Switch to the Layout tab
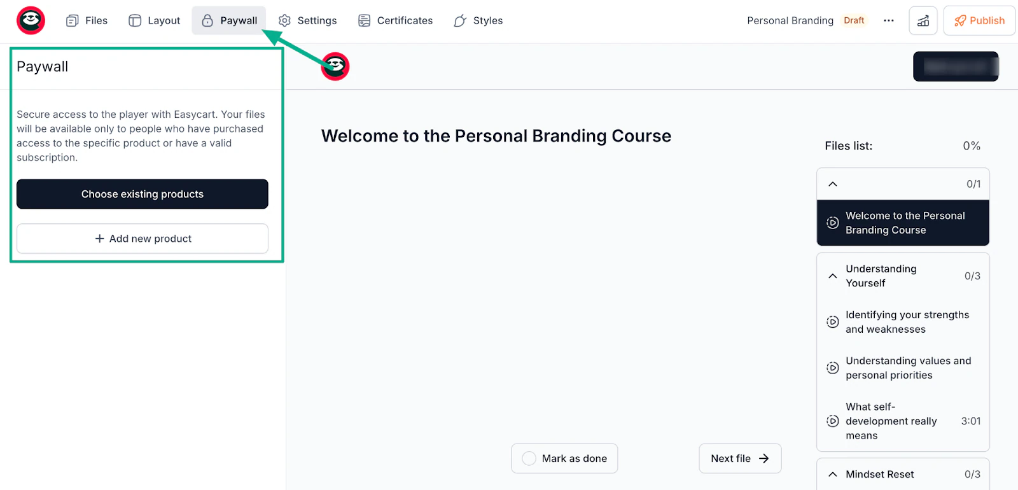Image resolution: width=1018 pixels, height=490 pixels. (155, 20)
